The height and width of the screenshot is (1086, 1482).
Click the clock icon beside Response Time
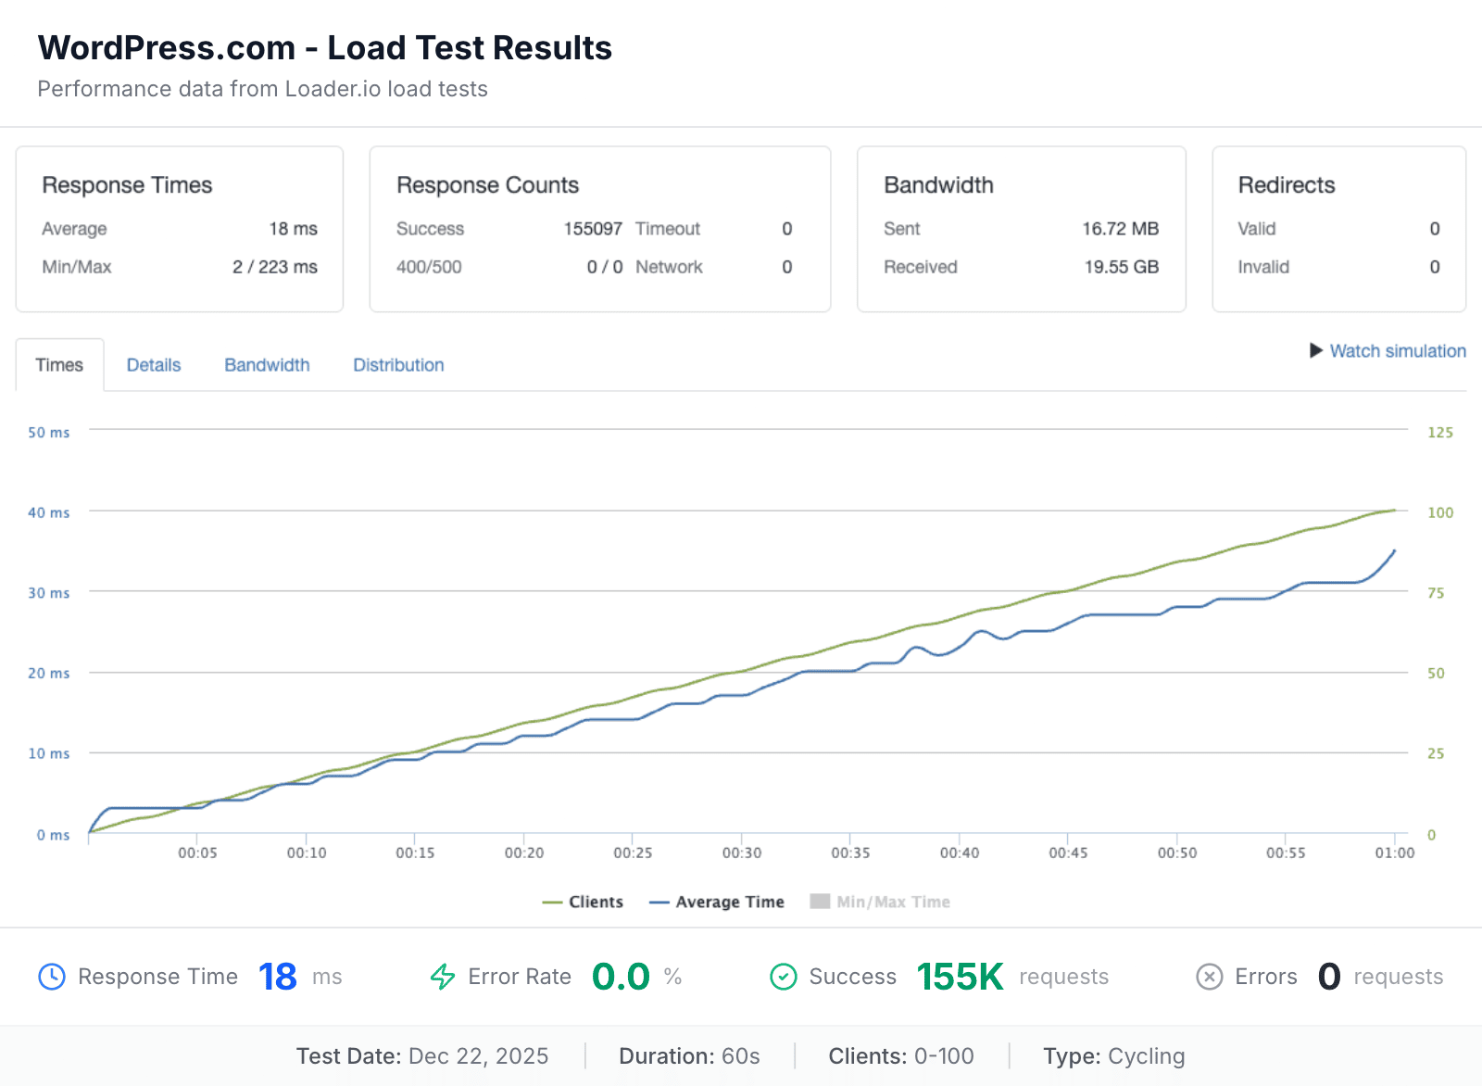pos(53,976)
